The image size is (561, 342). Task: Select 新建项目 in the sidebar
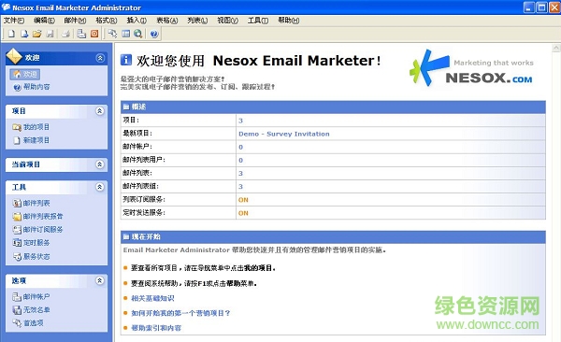pos(36,140)
